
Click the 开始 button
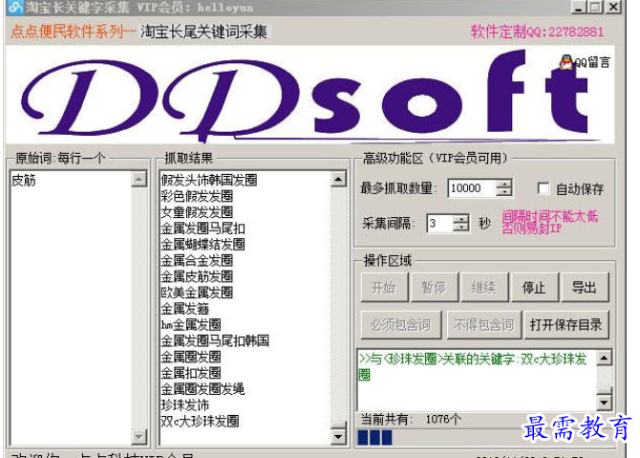[384, 288]
